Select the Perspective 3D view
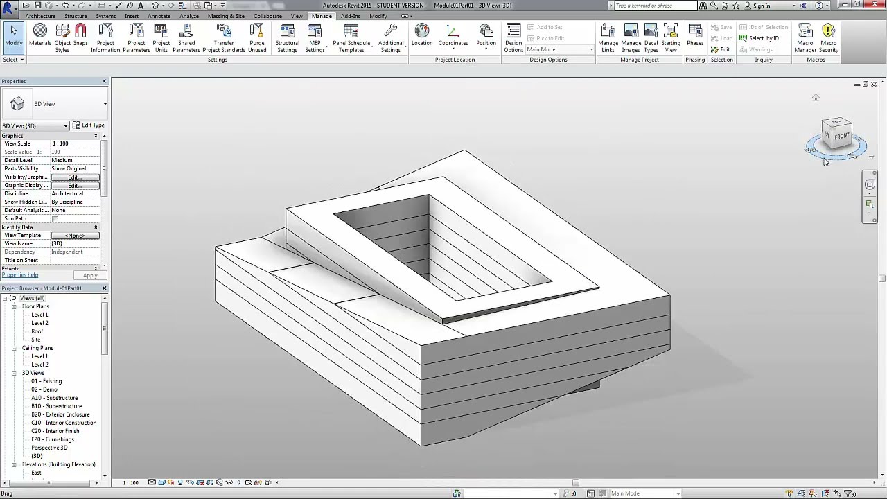887x499 pixels. [x=49, y=448]
